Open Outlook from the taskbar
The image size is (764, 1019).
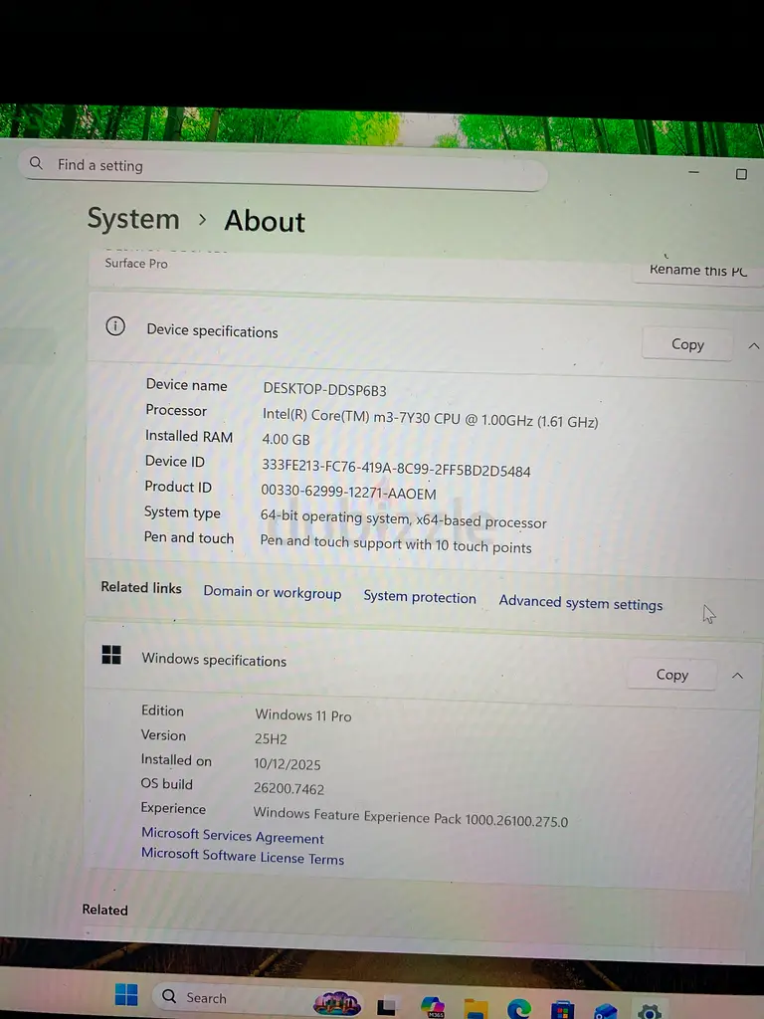(606, 1011)
